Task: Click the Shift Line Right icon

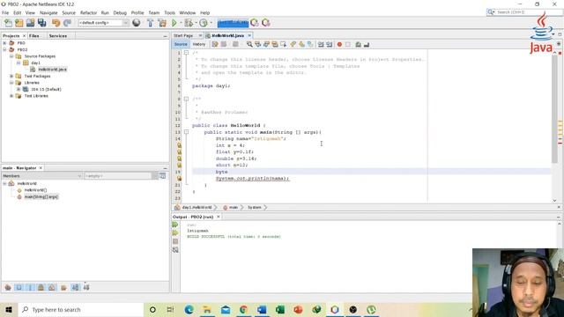Action: click(329, 45)
